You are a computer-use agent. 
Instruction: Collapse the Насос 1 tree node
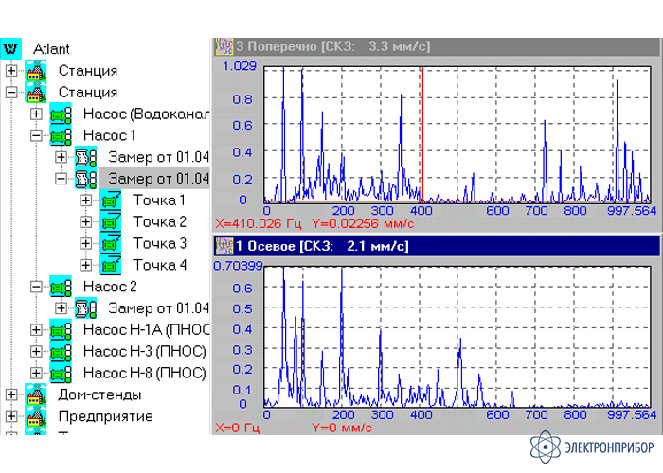click(x=37, y=135)
